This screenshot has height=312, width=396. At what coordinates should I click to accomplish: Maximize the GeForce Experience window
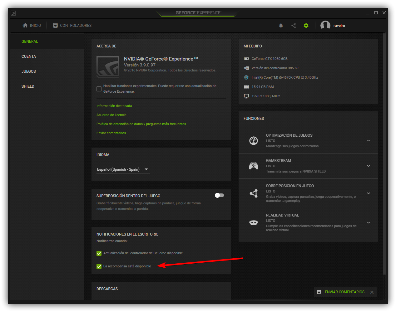pos(376,13)
